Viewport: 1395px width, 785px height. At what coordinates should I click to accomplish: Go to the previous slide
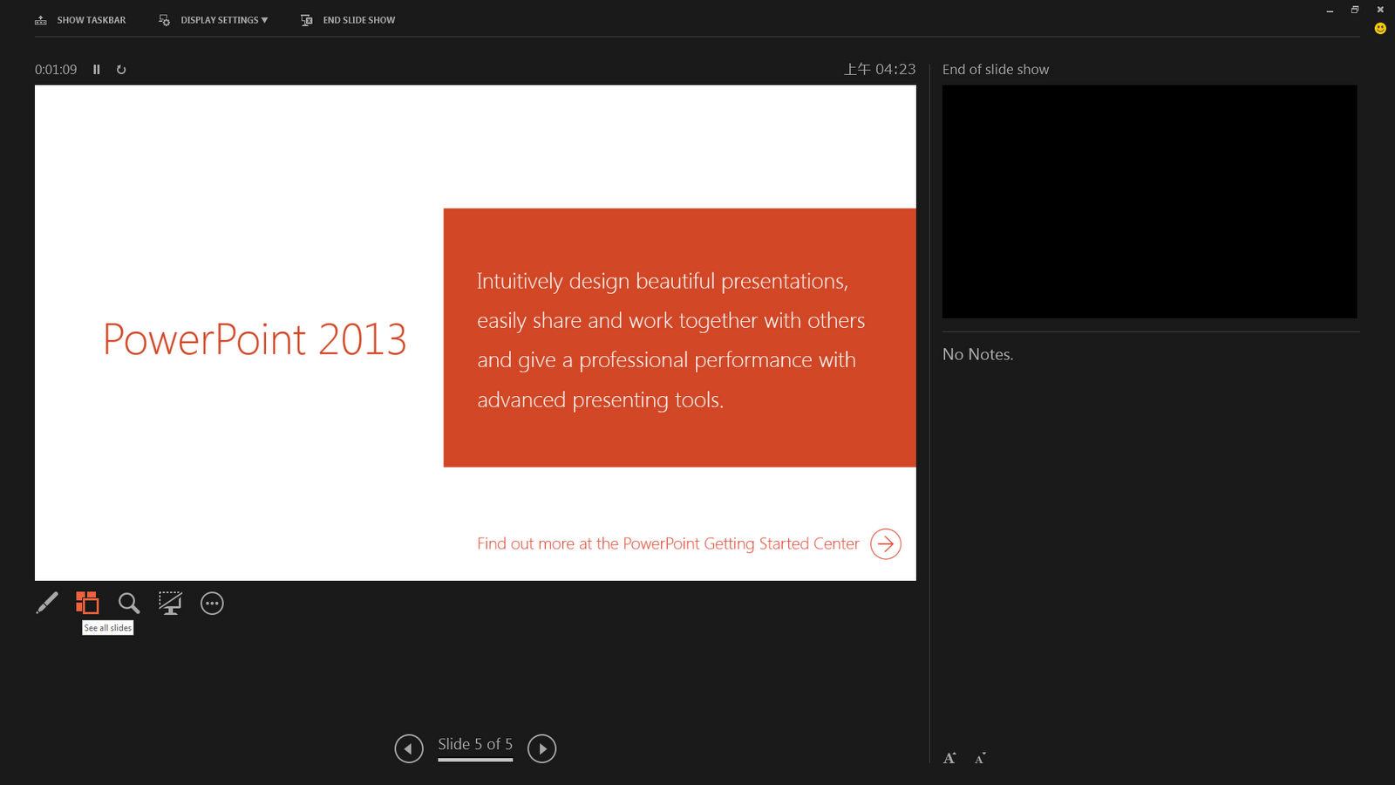click(409, 748)
